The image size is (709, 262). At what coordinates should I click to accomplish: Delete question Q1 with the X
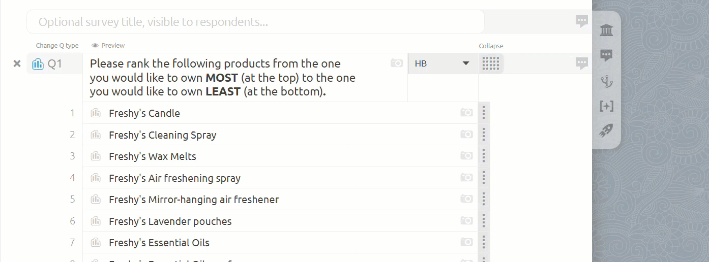pyautogui.click(x=17, y=63)
